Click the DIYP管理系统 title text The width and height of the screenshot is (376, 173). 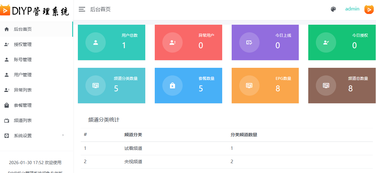[x=41, y=11]
